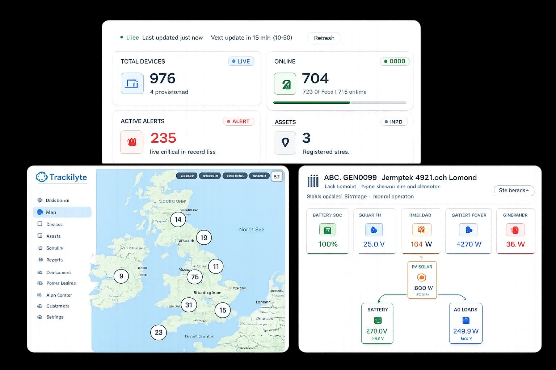
Task: Select the map cluster marker 14
Action: click(178, 219)
